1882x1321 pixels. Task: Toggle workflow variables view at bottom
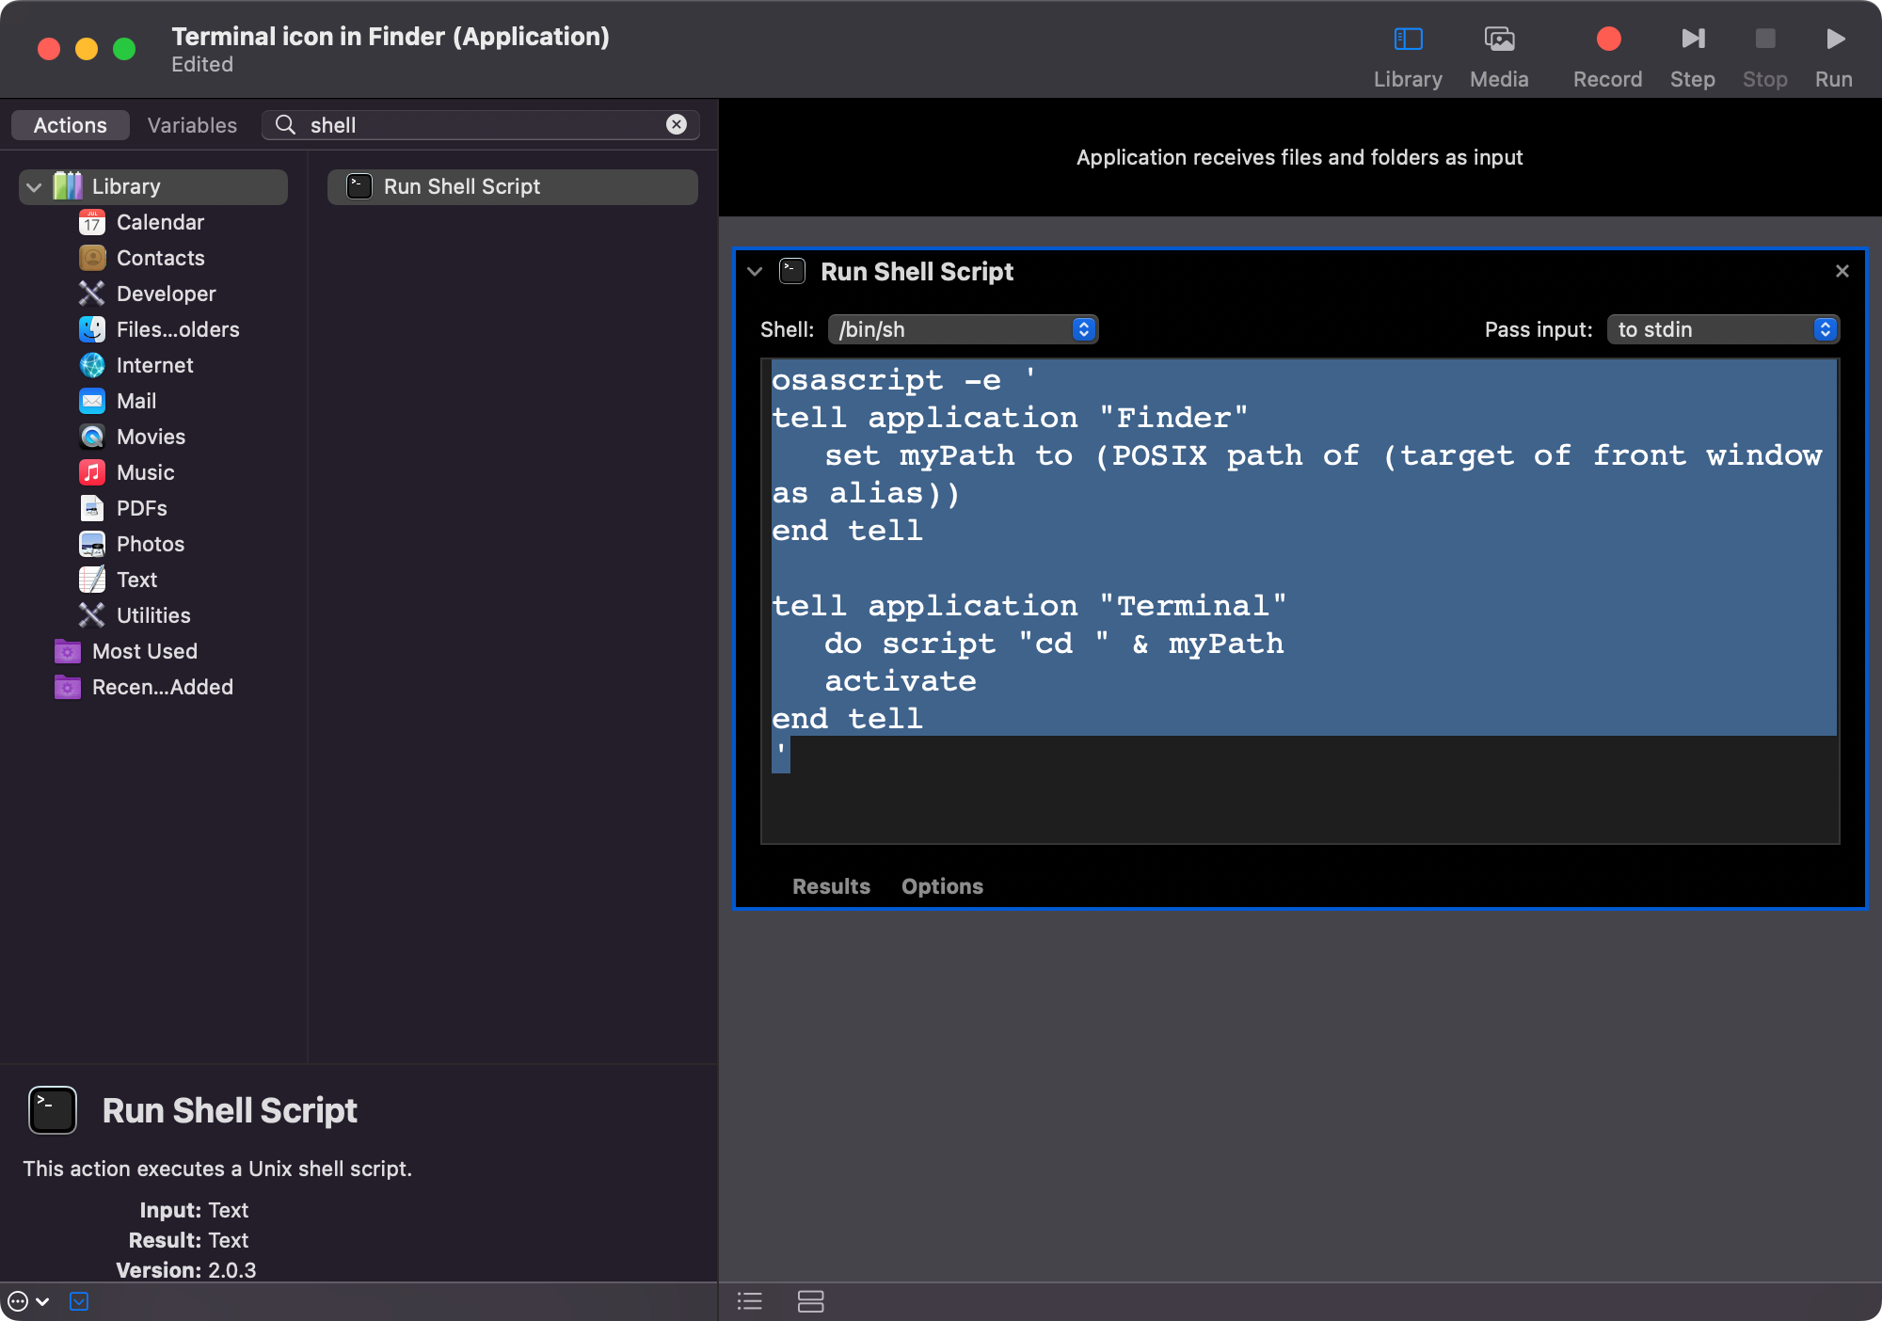tap(810, 1301)
